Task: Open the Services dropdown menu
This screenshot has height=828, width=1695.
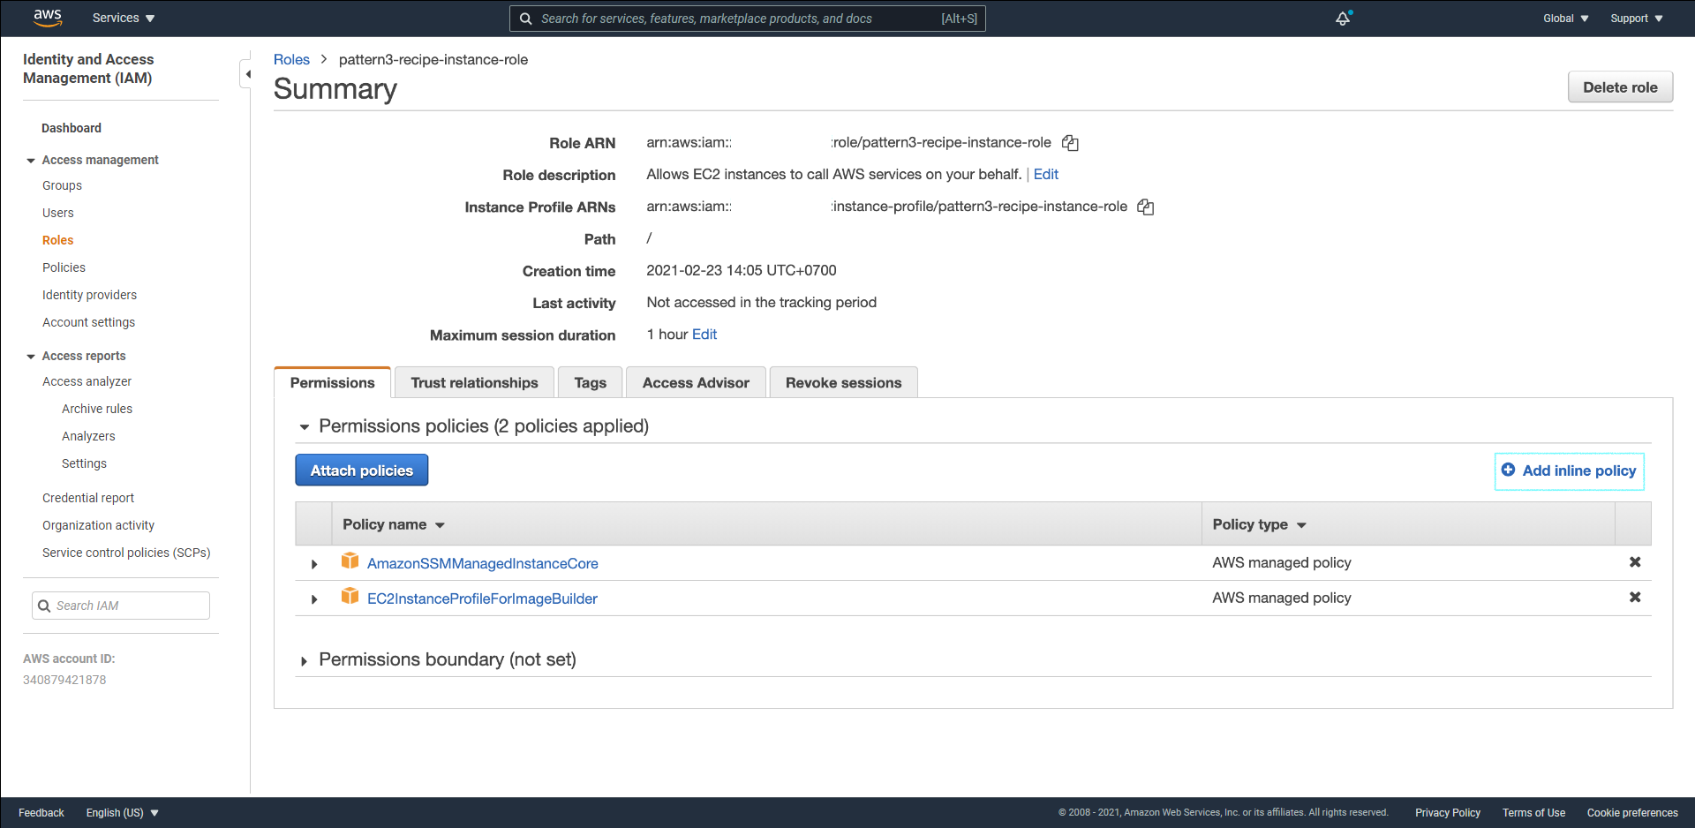Action: click(x=124, y=18)
